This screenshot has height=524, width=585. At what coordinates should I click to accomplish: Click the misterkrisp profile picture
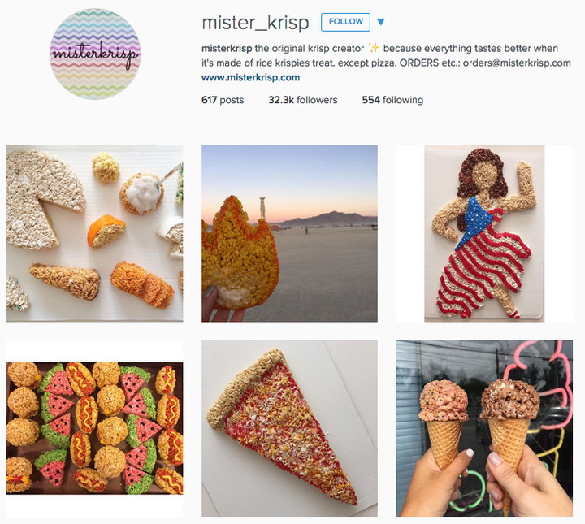pos(95,54)
